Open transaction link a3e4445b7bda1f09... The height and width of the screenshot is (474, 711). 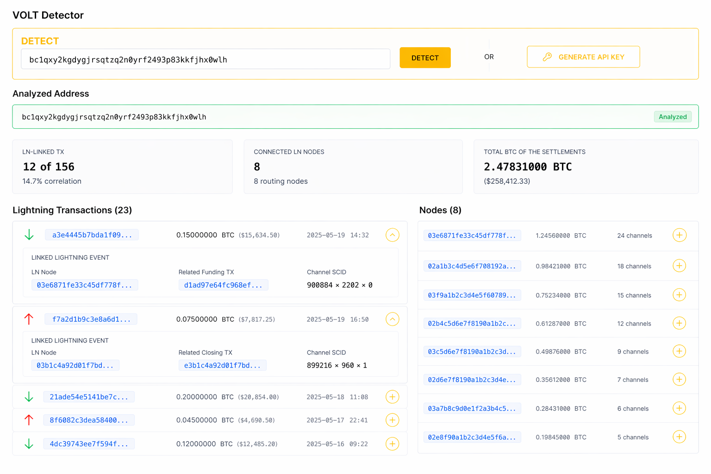(92, 235)
